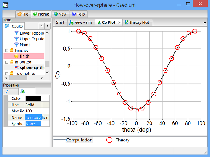Screen dimensions: 210x157
Task: Open the New ribbon tab
Action: click(x=60, y=14)
